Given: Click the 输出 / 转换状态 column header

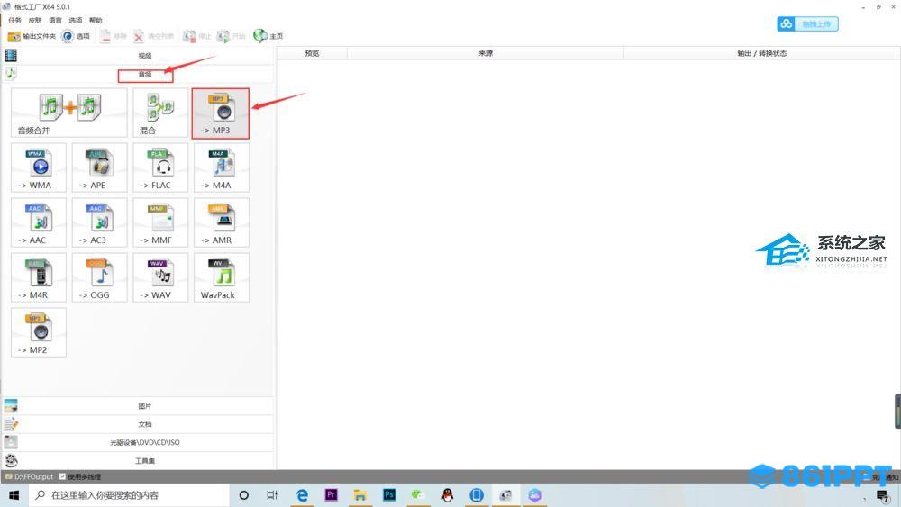Looking at the screenshot, I should click(762, 53).
